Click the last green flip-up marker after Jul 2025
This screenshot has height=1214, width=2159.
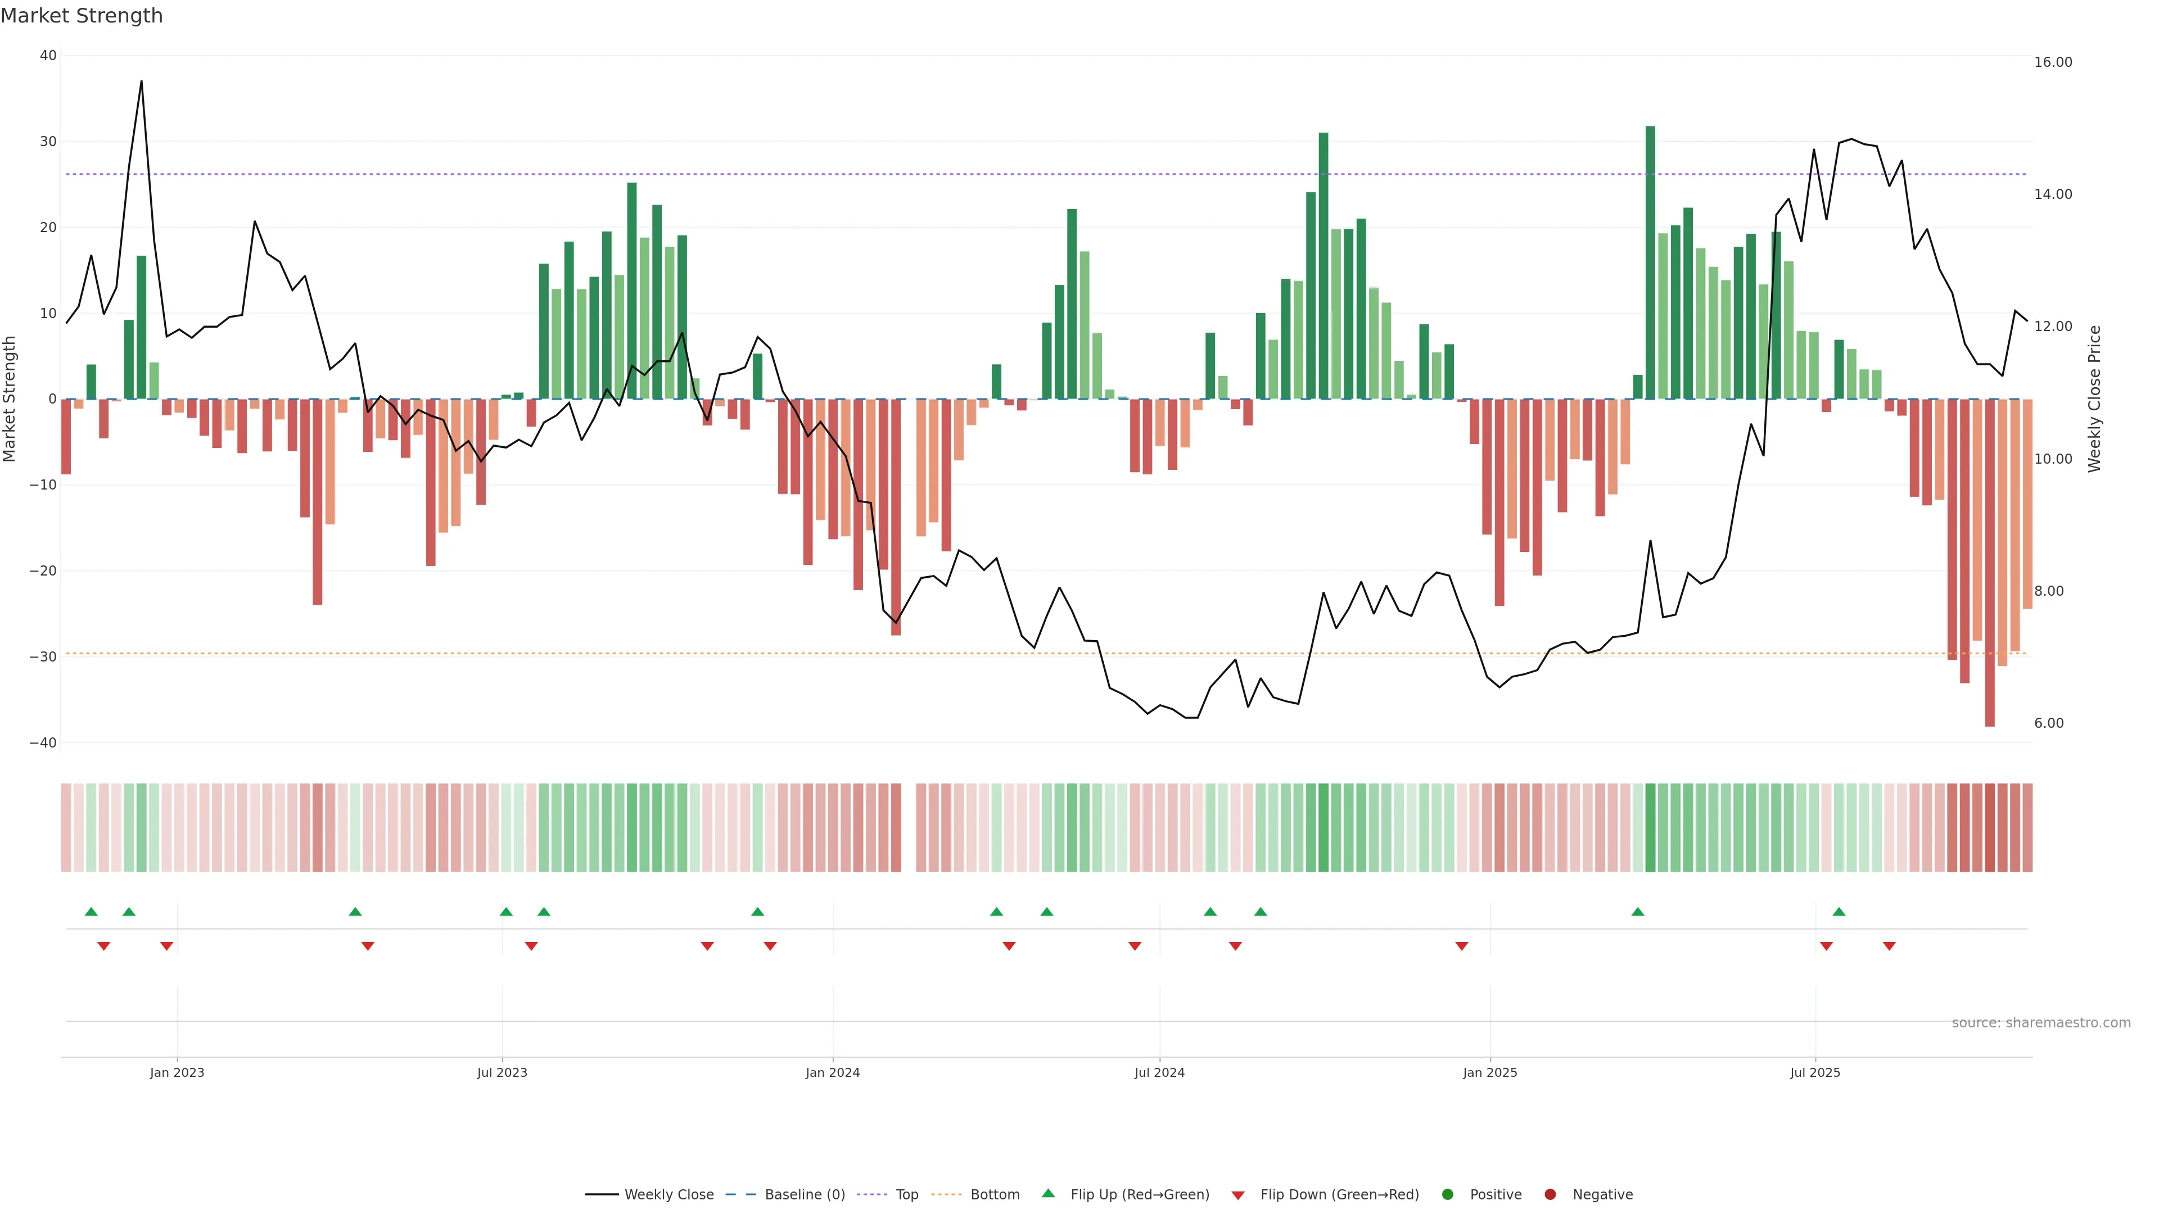click(x=1839, y=912)
